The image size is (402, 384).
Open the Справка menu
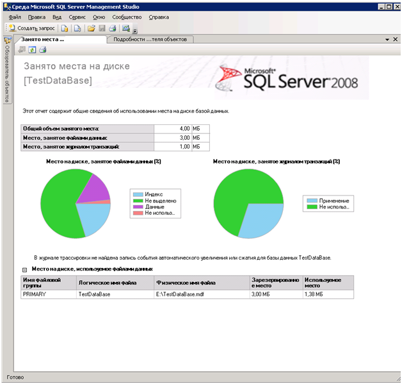pos(159,17)
